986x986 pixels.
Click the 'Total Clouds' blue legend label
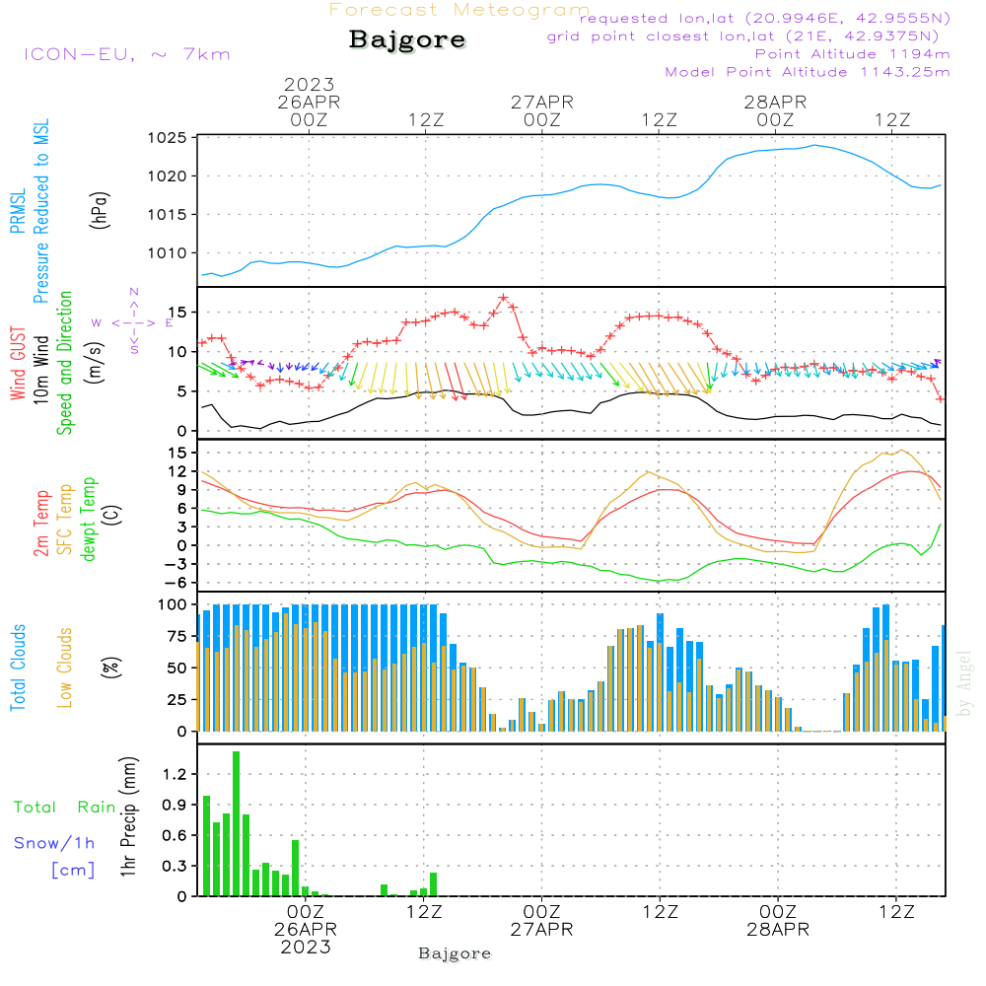click(x=18, y=668)
